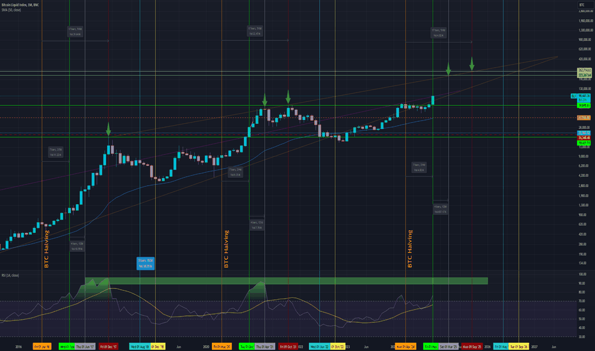Viewport: 595px width, 351px height.
Task: Click the 'Sat 01 Mar '25' grey date label
Action: [x=449, y=347]
